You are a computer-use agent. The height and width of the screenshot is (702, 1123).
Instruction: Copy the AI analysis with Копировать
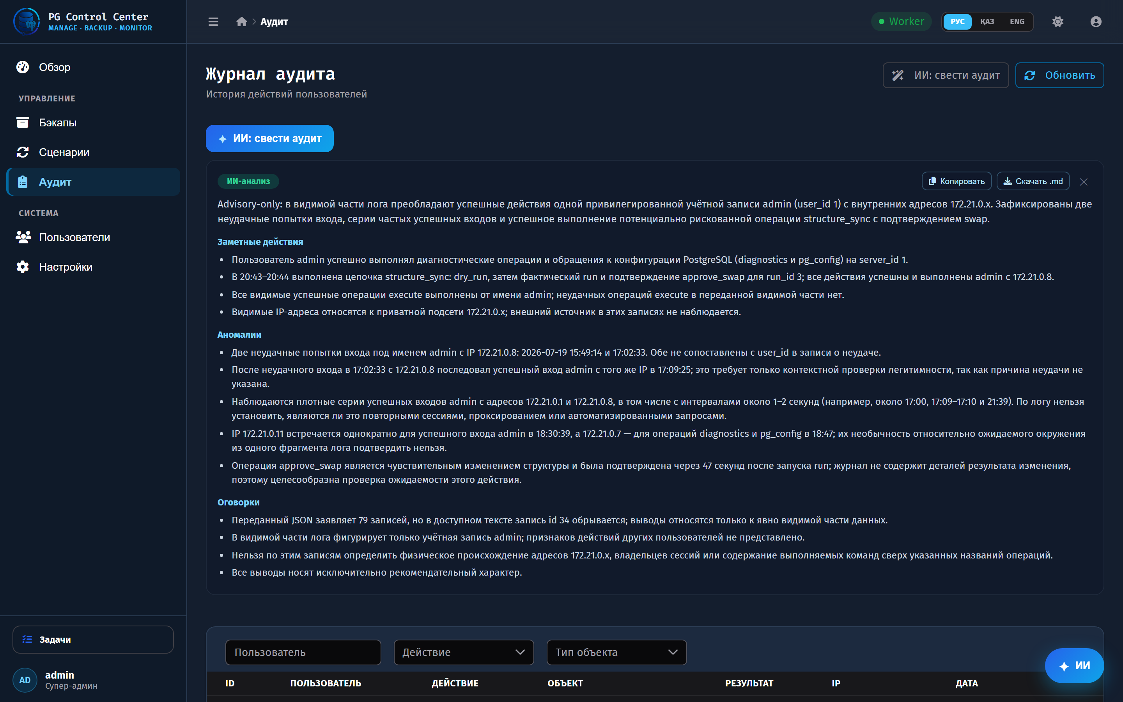956,181
